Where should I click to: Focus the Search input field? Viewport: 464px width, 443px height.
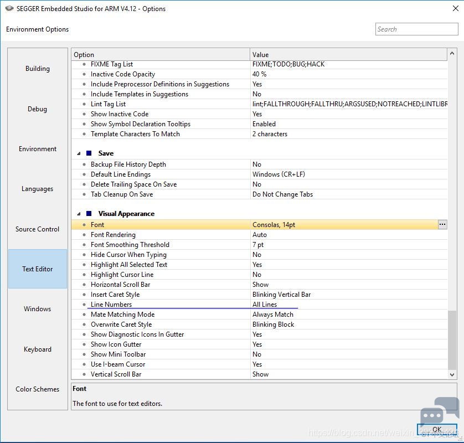[x=416, y=29]
